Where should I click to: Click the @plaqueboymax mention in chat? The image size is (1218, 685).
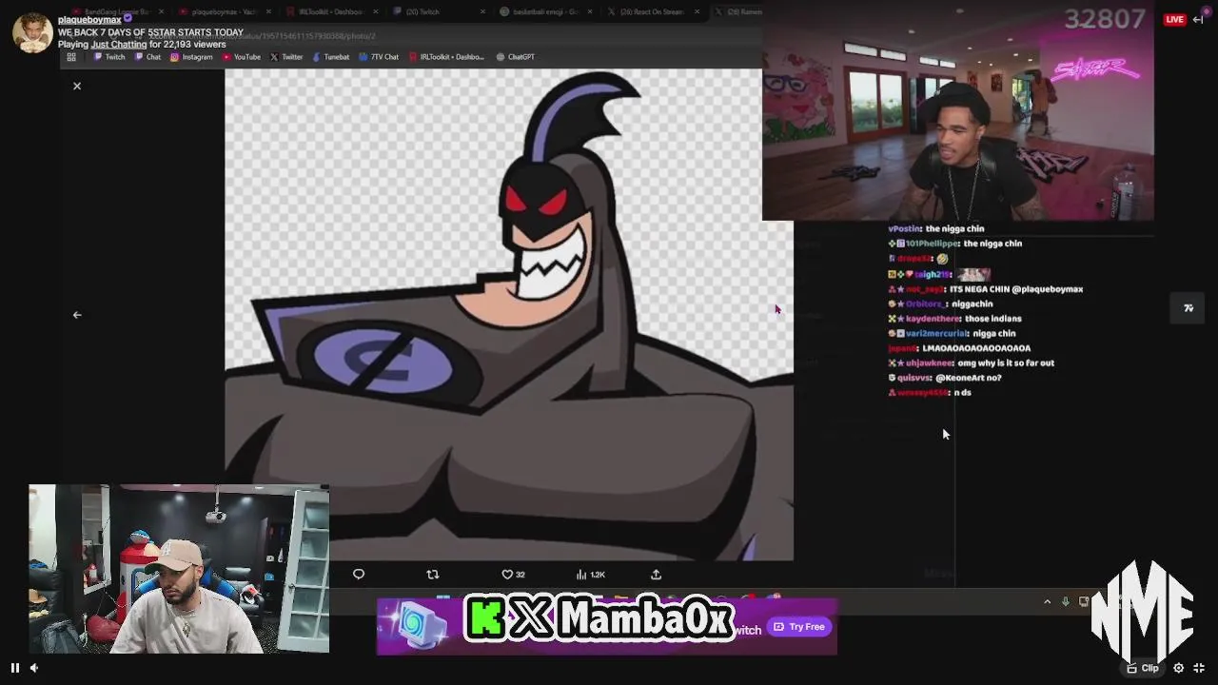tap(1048, 289)
